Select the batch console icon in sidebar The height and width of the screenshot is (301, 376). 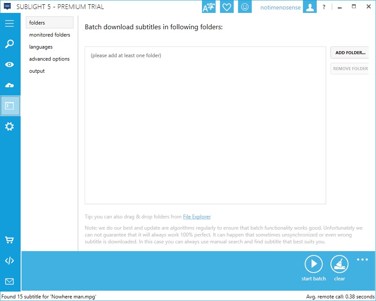coord(9,106)
